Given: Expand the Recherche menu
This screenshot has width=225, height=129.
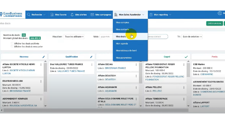Looking at the screenshot, I should 44,15.
